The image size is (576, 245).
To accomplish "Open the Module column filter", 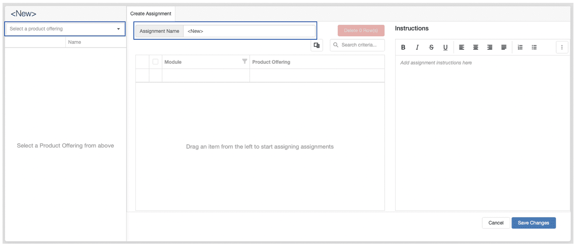I will 244,62.
